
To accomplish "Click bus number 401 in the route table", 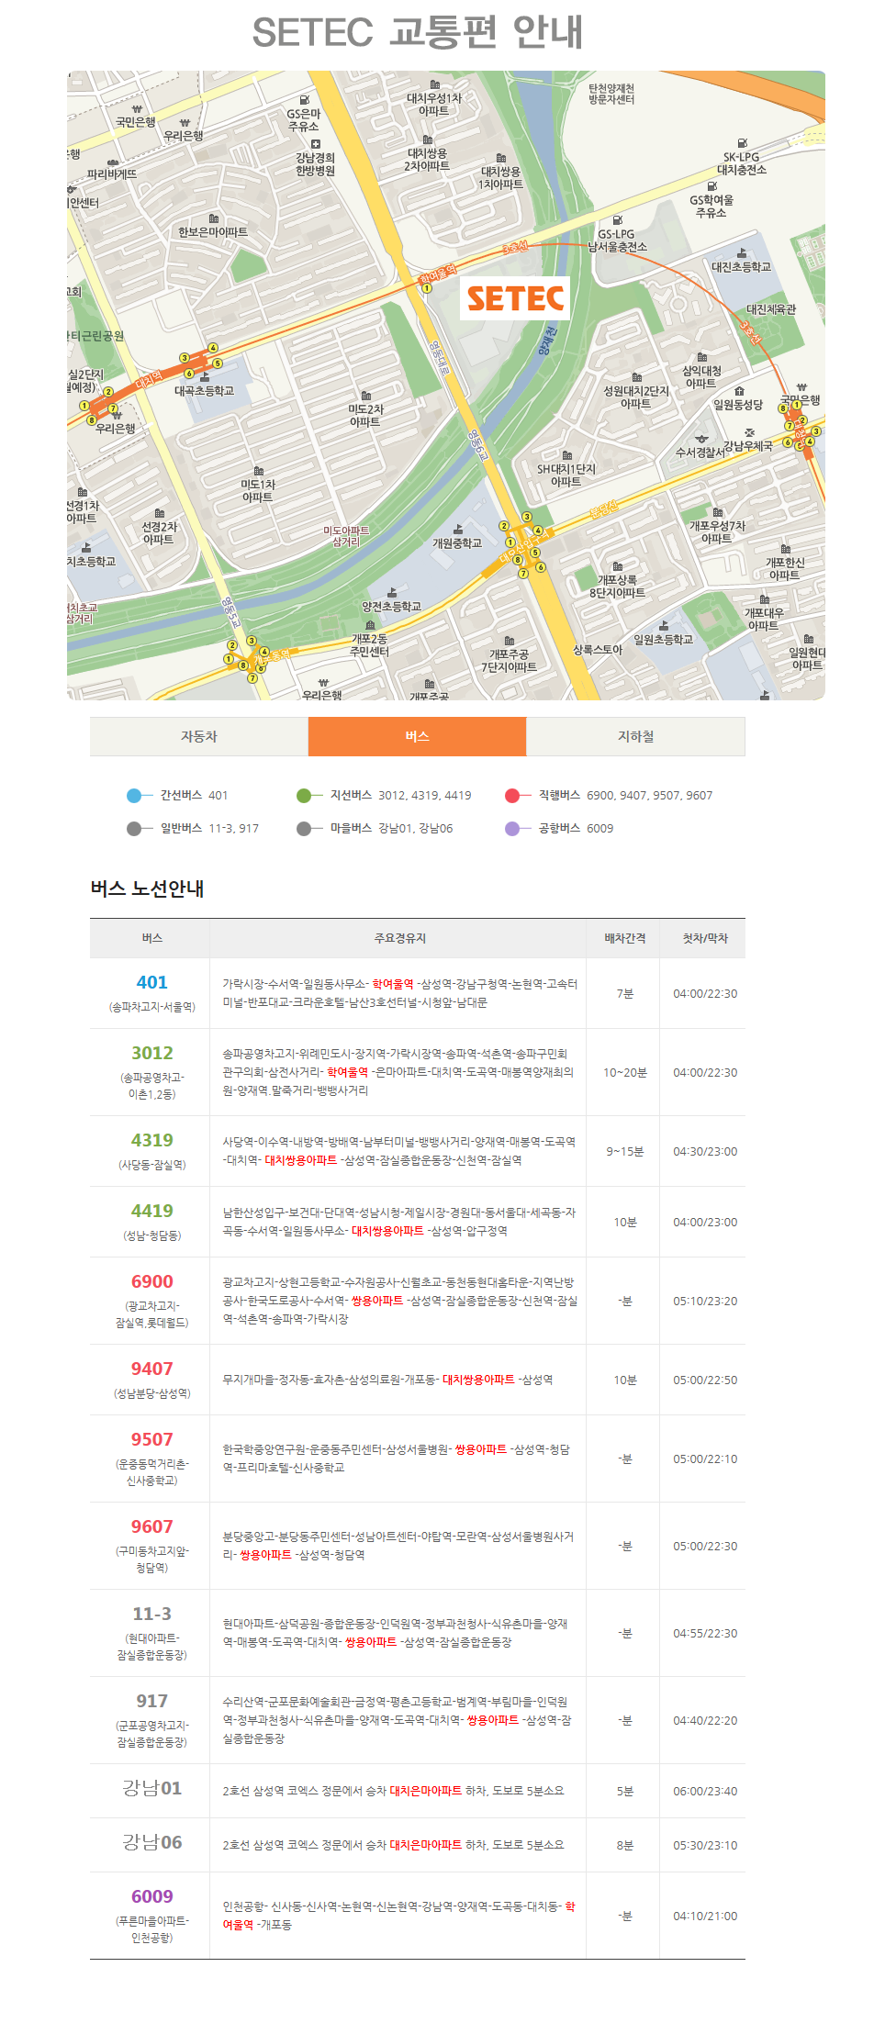I will click(152, 982).
